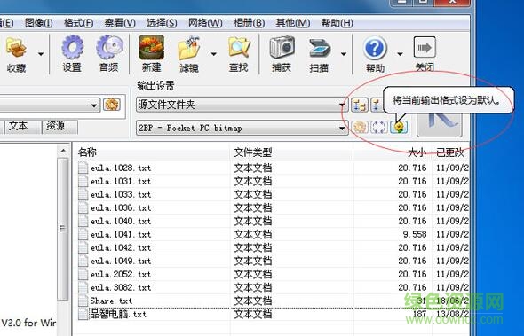Click the file icon of eula.1033.txt
524x336 pixels.
coord(83,194)
